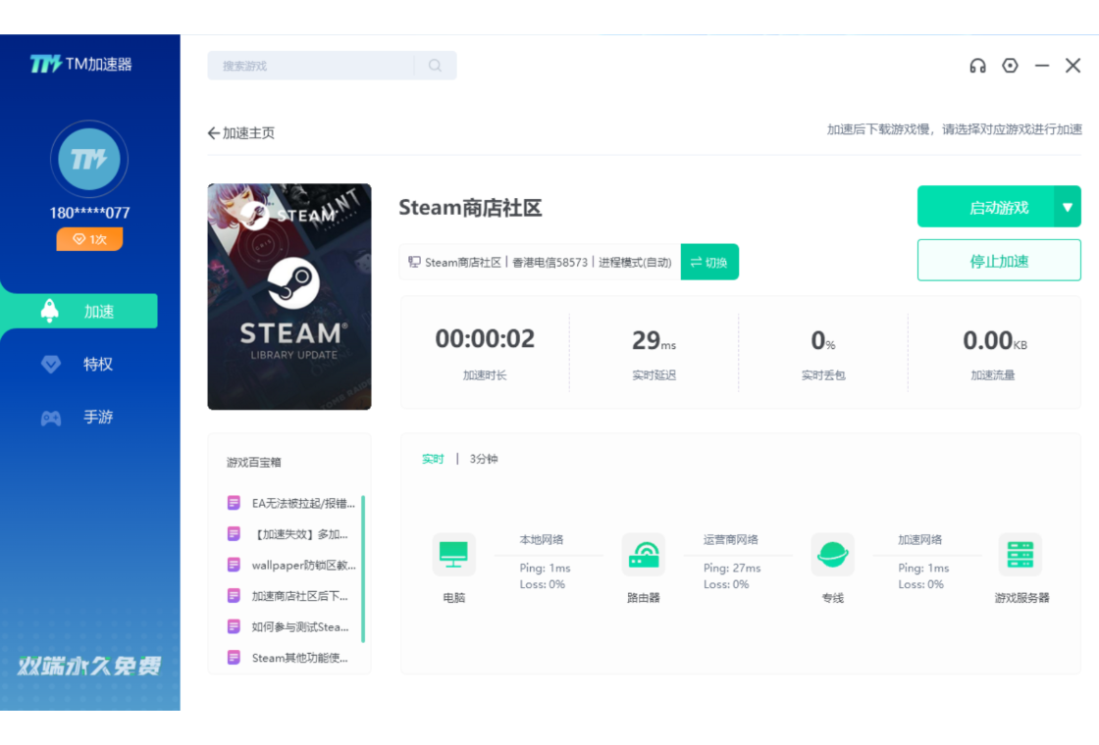
Task: Select the 加速 sidebar tab
Action: pyautogui.click(x=79, y=311)
